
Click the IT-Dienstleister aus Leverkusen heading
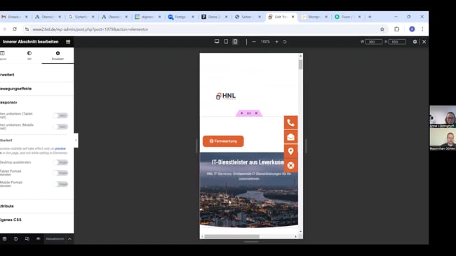(x=248, y=162)
